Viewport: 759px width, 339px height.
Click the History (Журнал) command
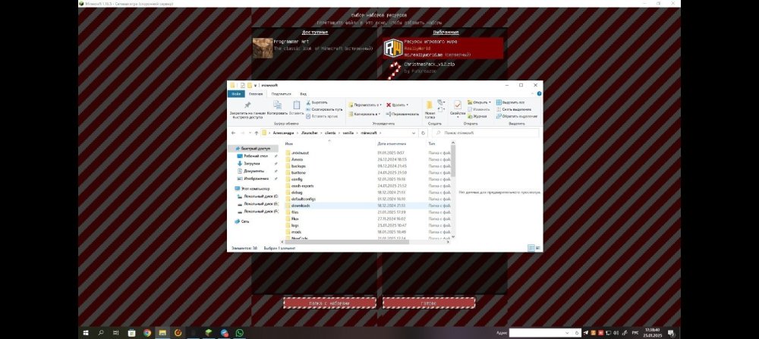(477, 116)
